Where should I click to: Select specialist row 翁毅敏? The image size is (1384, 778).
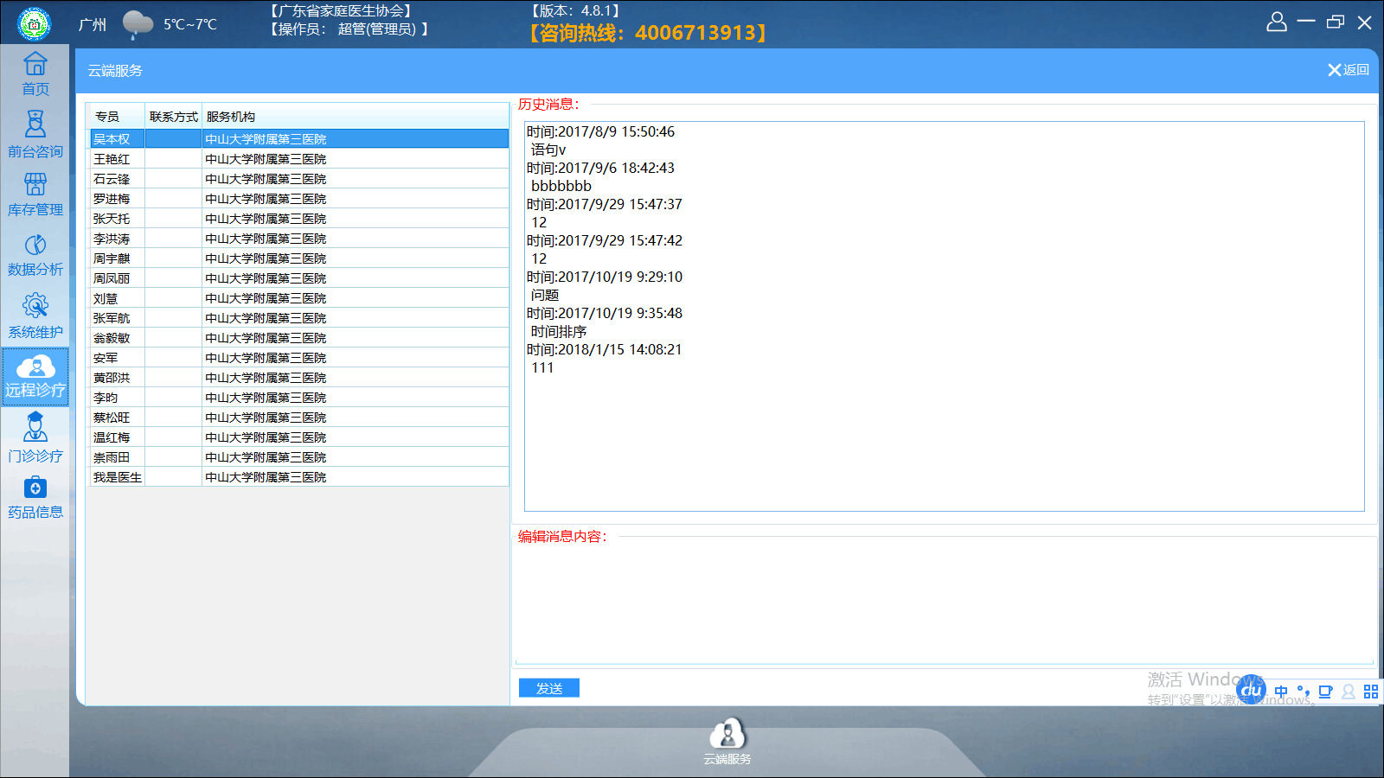[299, 338]
